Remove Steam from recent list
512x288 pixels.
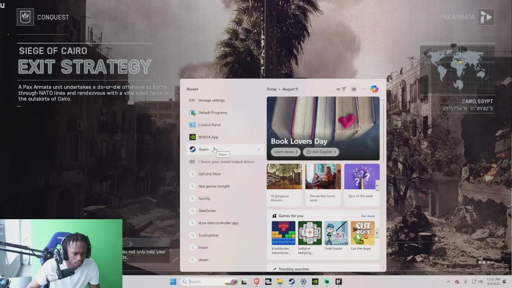click(259, 150)
